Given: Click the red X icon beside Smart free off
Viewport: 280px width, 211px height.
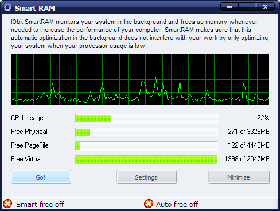Looking at the screenshot, I should pyautogui.click(x=7, y=204).
